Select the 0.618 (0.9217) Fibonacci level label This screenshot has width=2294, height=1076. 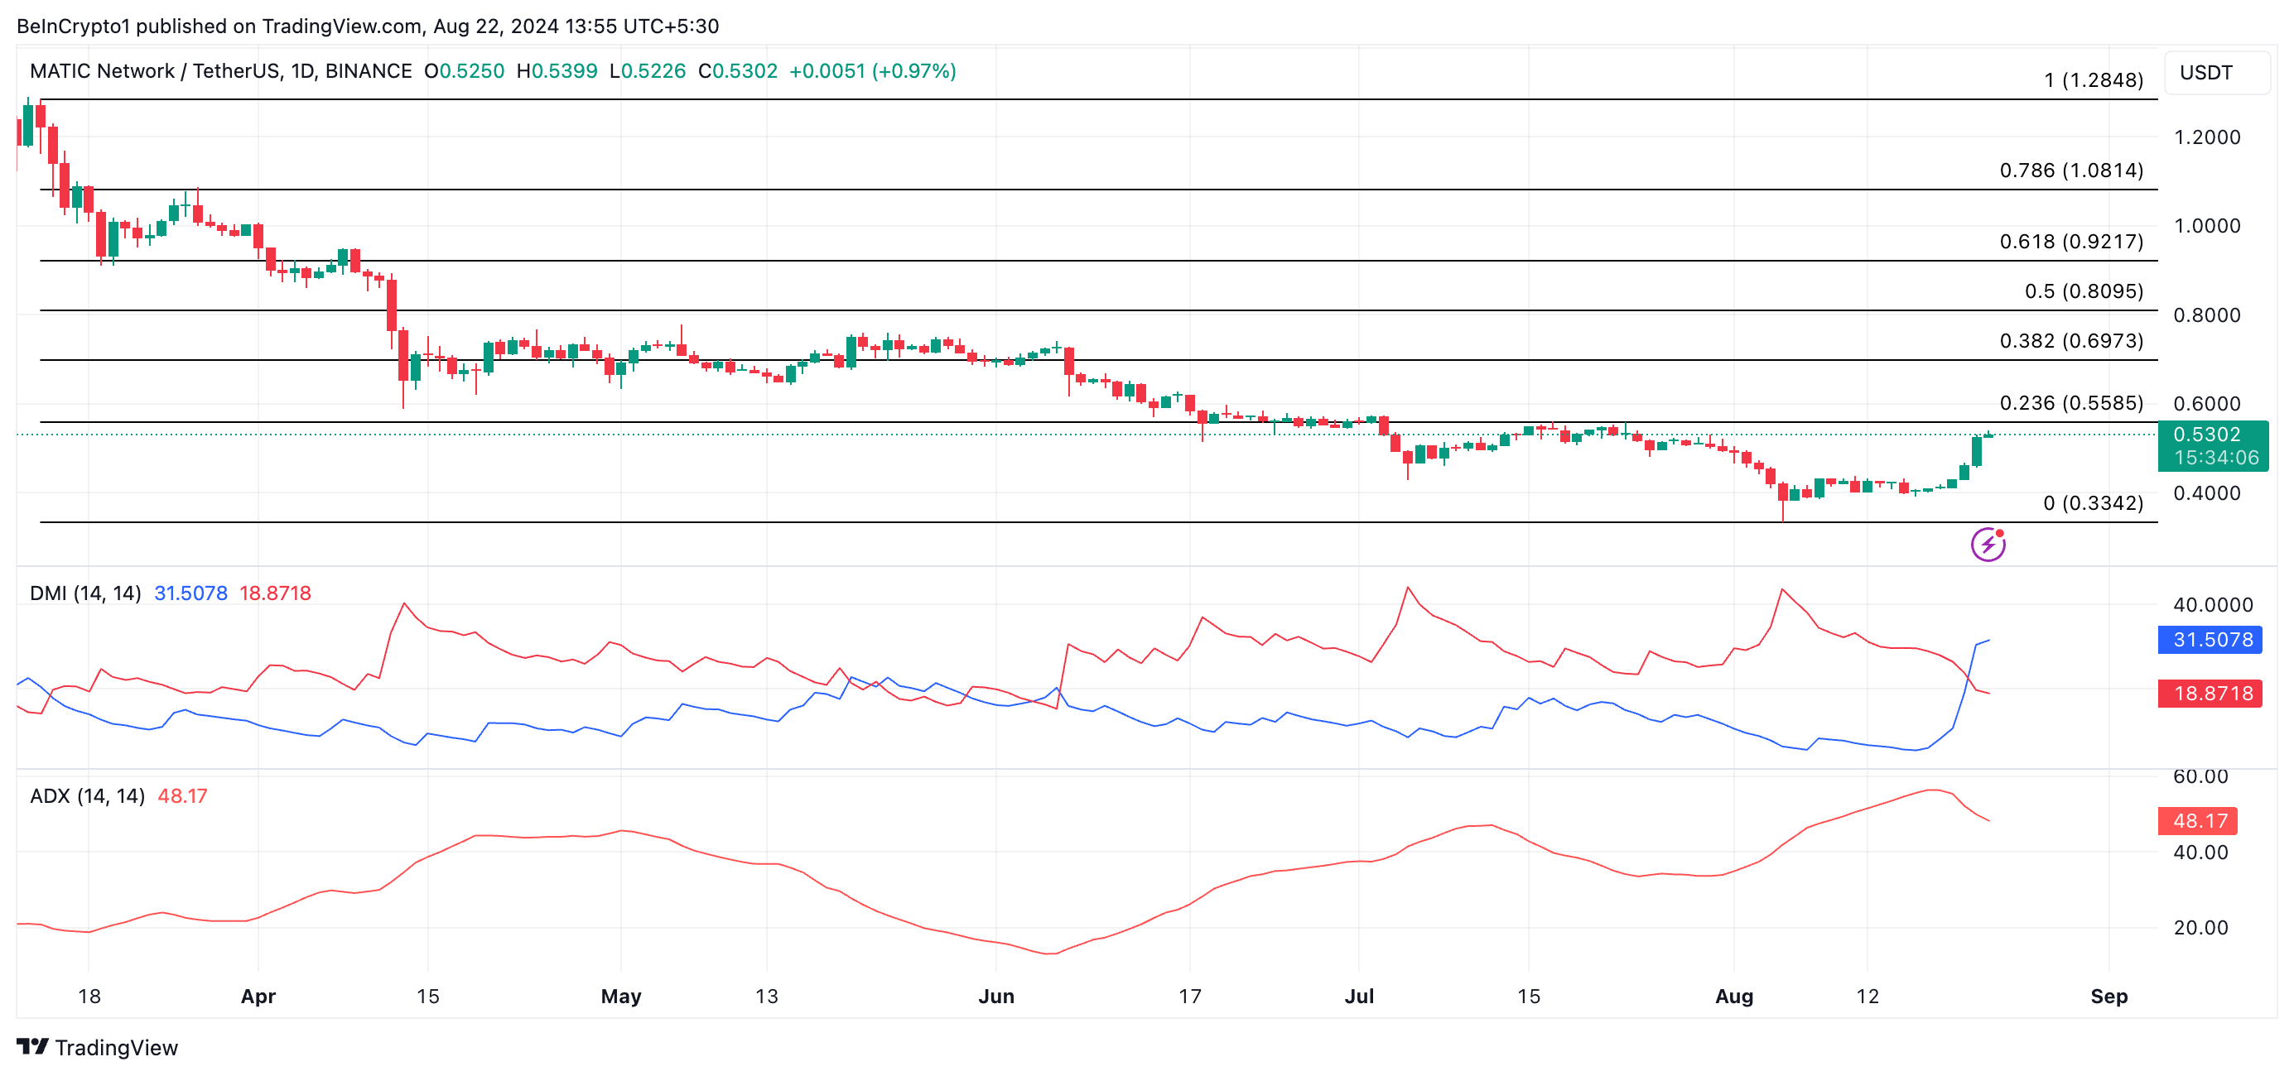pyautogui.click(x=2070, y=241)
